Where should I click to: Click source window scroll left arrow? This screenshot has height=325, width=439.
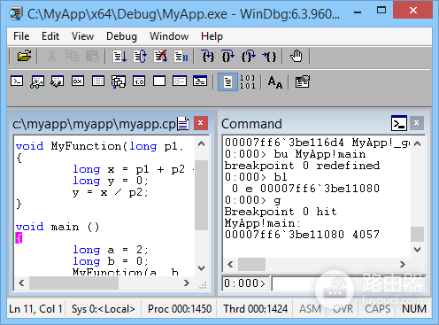21,283
